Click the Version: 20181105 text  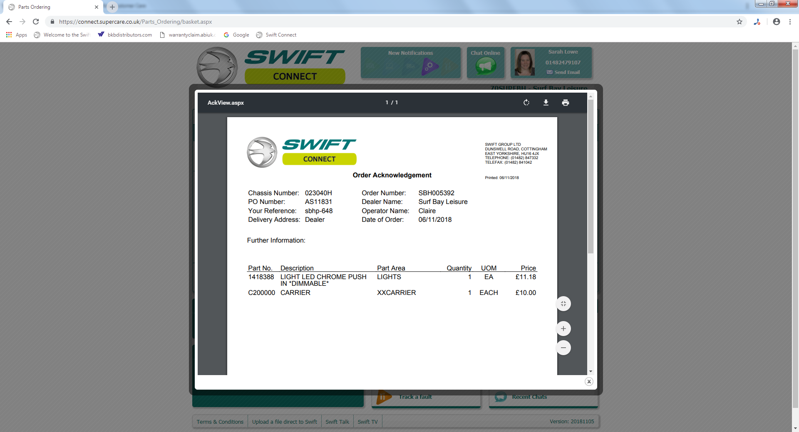[x=572, y=422]
